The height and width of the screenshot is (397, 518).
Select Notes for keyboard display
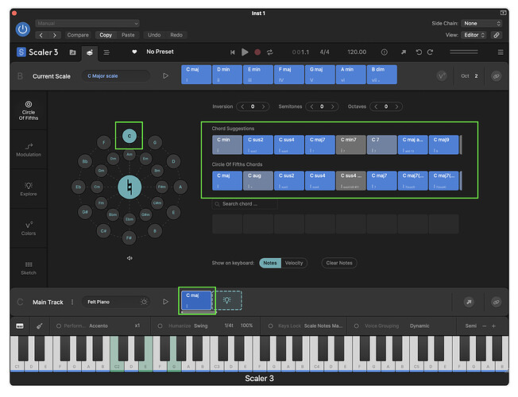pos(270,263)
